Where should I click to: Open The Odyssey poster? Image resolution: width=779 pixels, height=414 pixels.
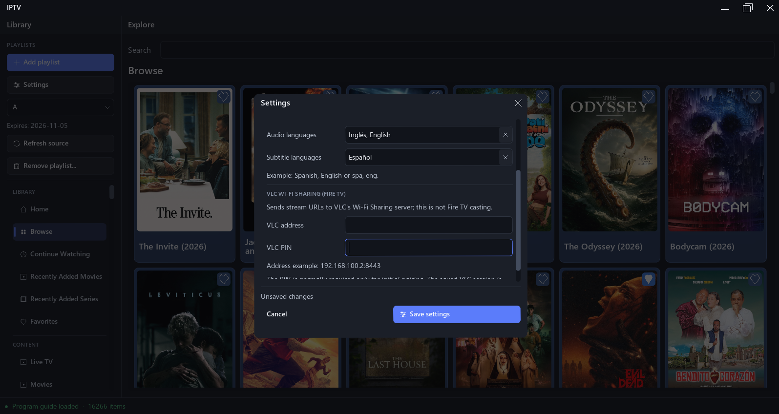pyautogui.click(x=610, y=160)
